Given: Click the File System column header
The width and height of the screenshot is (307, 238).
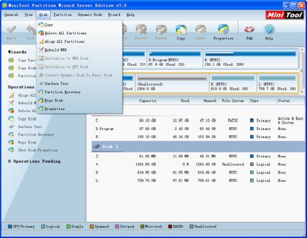Looking at the screenshot, I should pyautogui.click(x=233, y=101).
